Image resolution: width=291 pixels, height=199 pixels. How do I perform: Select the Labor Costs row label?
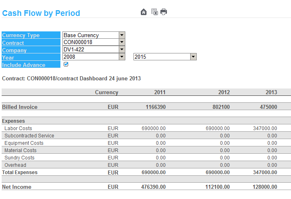(18, 128)
